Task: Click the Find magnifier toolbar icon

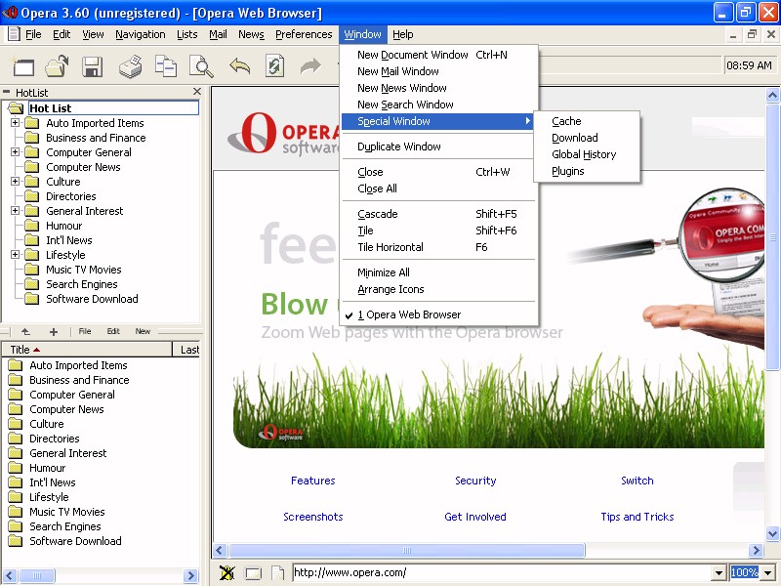Action: 201,66
